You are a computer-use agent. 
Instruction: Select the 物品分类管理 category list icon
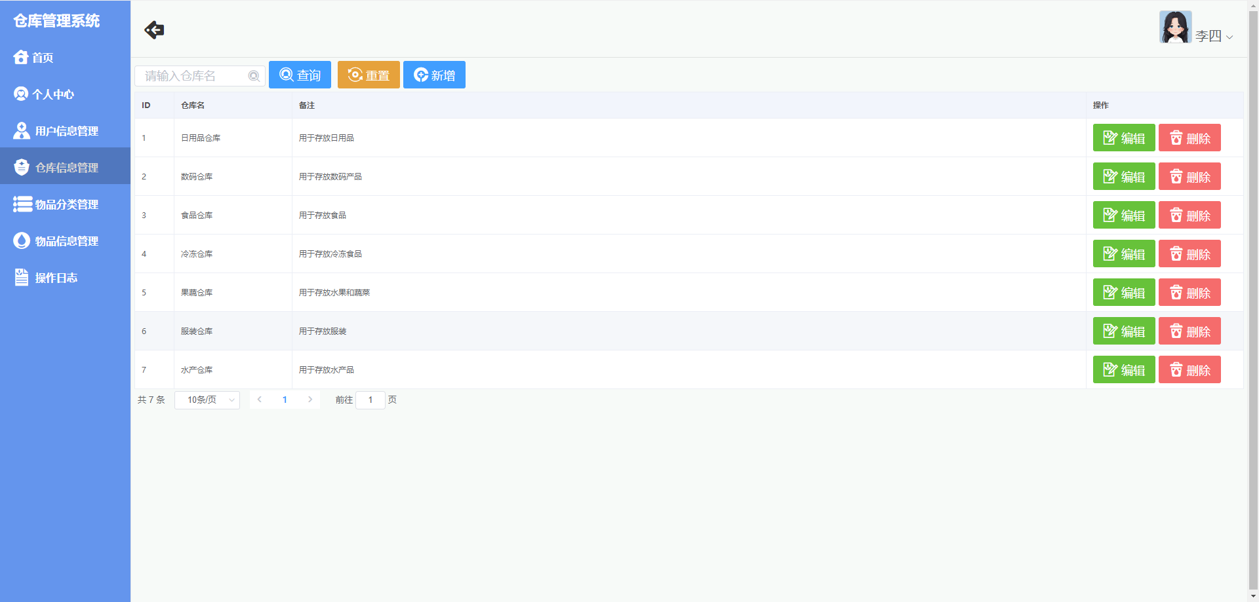[x=20, y=204]
